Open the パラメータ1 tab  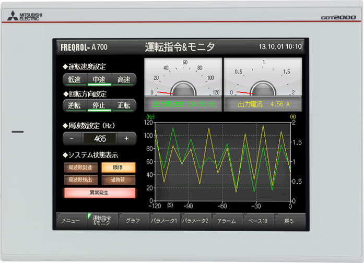click(x=165, y=221)
